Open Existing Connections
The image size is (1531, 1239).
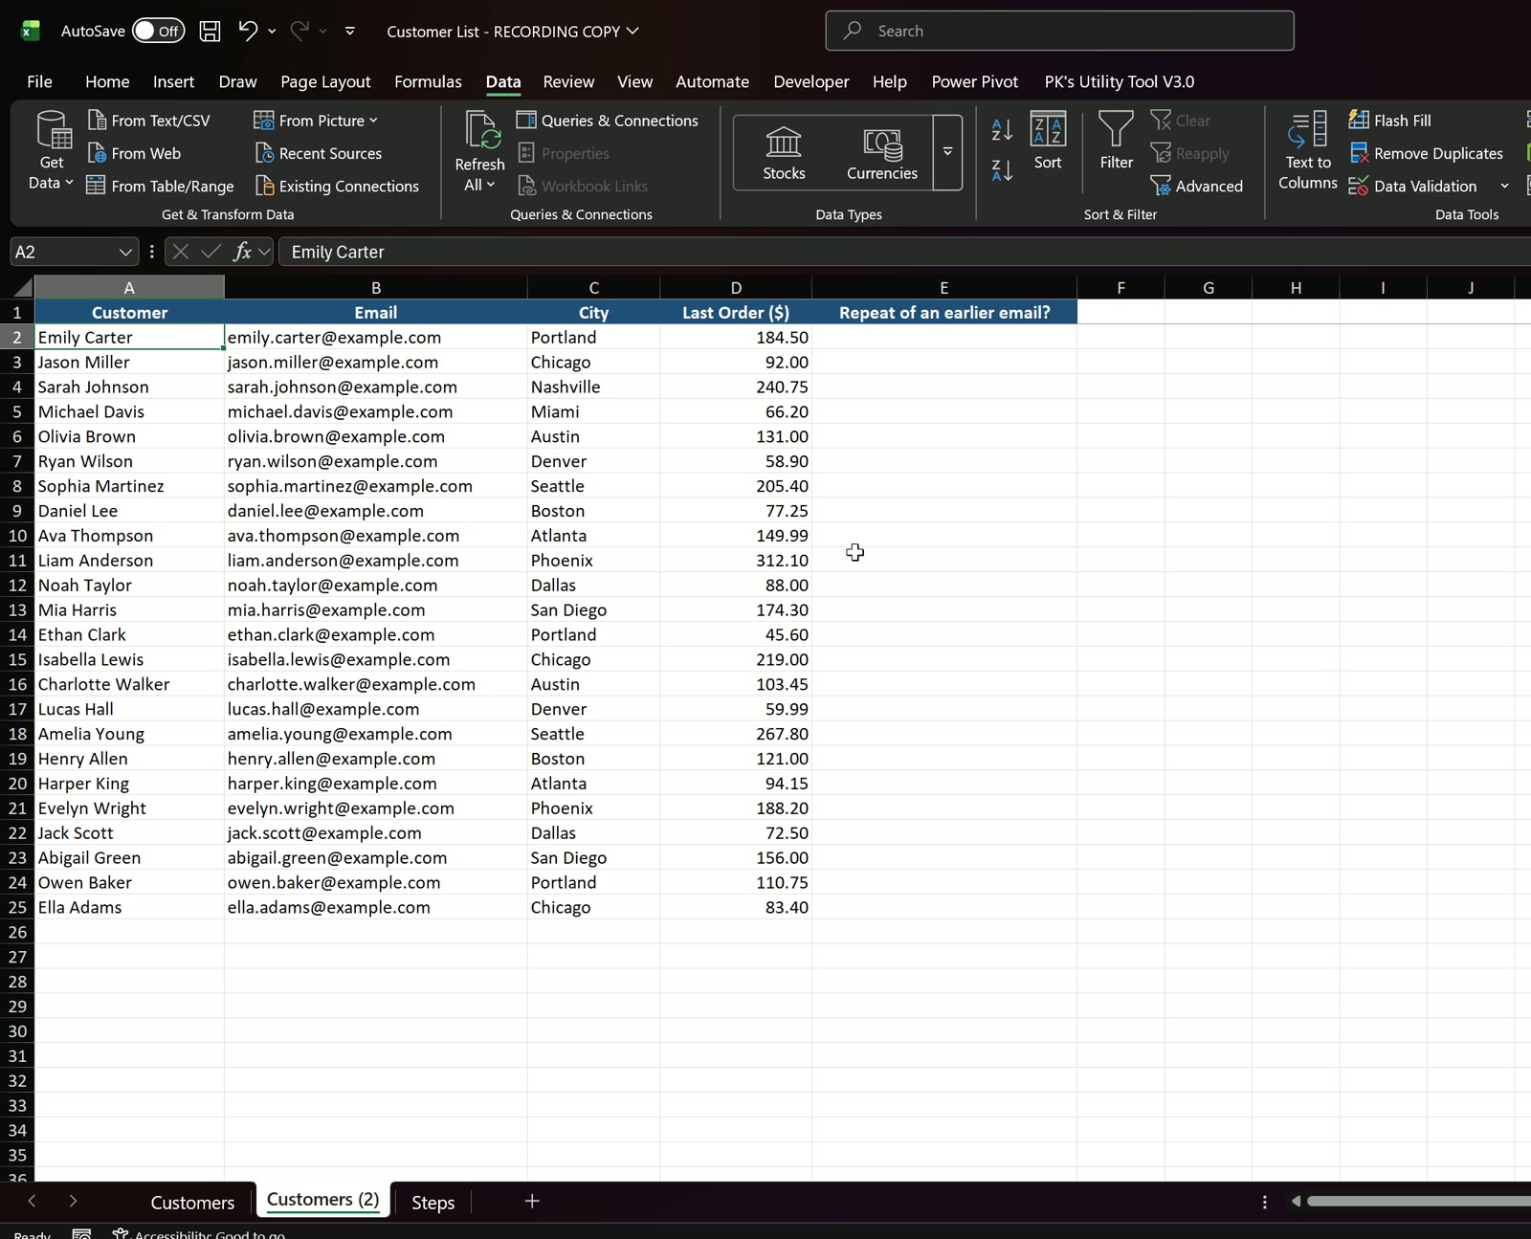tap(337, 186)
